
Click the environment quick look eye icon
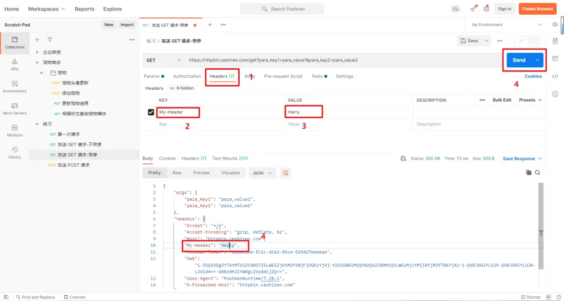(555, 25)
